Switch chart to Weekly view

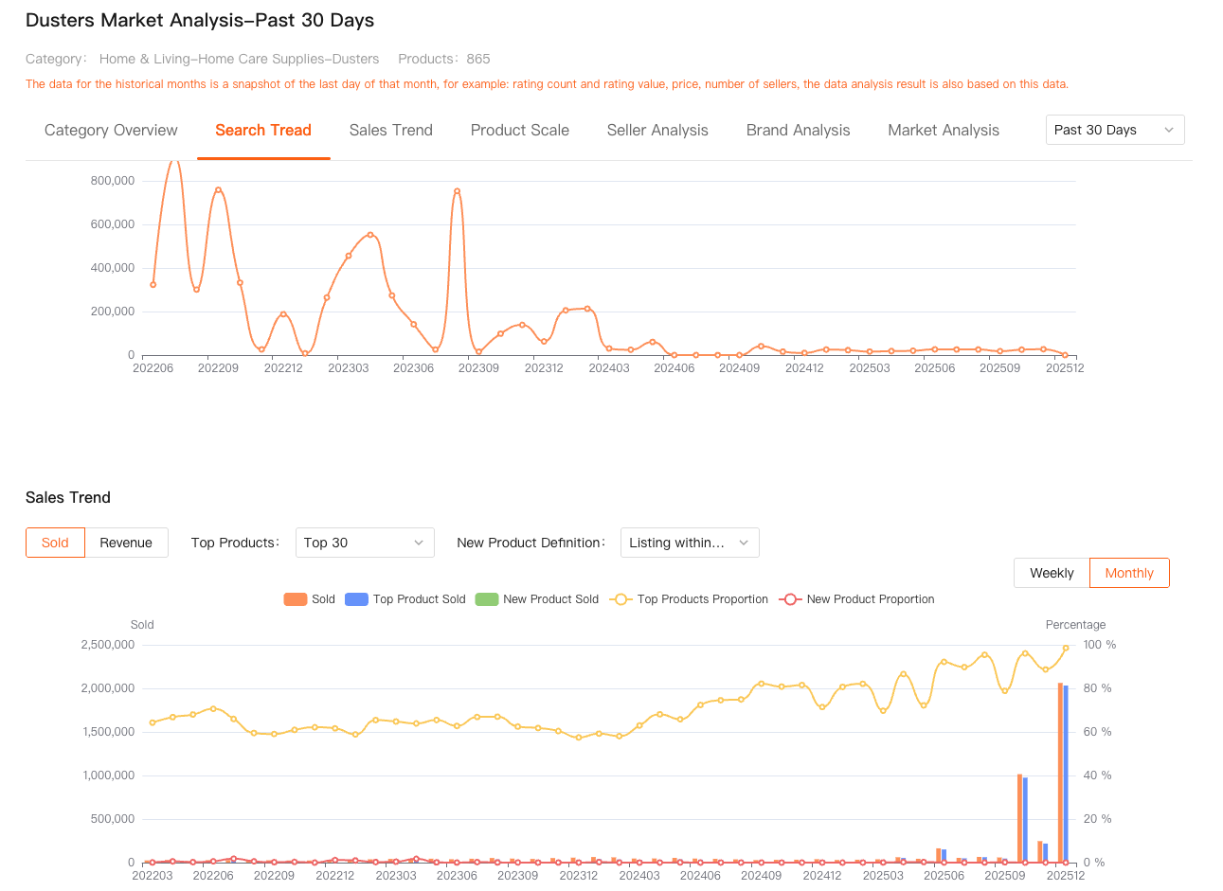1052,573
